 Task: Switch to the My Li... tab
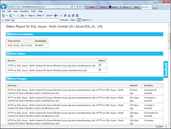[125, 7]
